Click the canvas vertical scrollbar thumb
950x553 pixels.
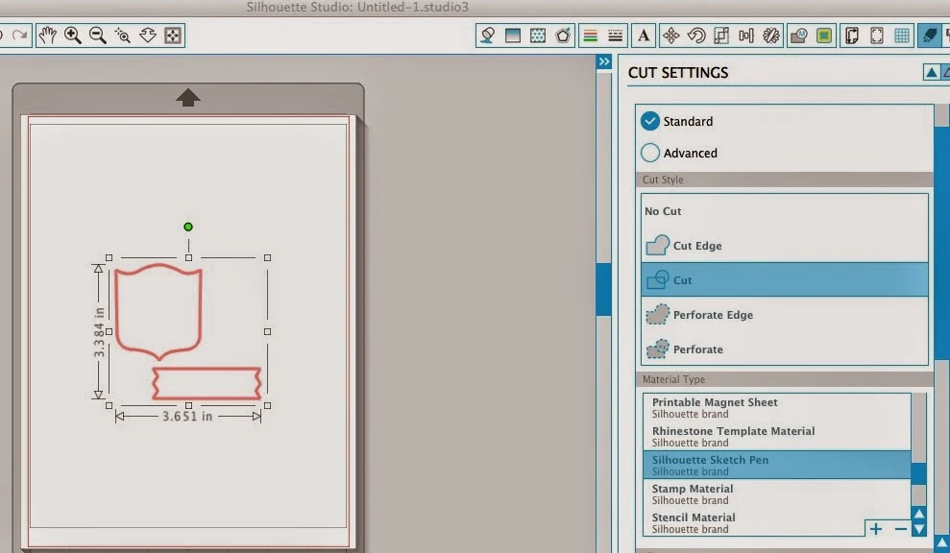point(603,290)
